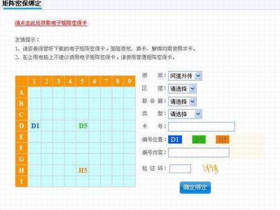Click the 友情提示 heading text
This screenshot has width=280, height=210.
[x=27, y=40]
